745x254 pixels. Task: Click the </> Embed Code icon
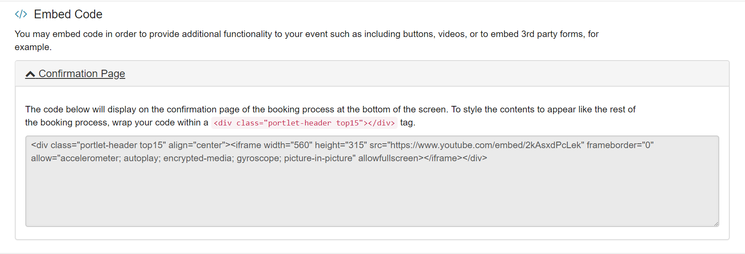pos(21,14)
